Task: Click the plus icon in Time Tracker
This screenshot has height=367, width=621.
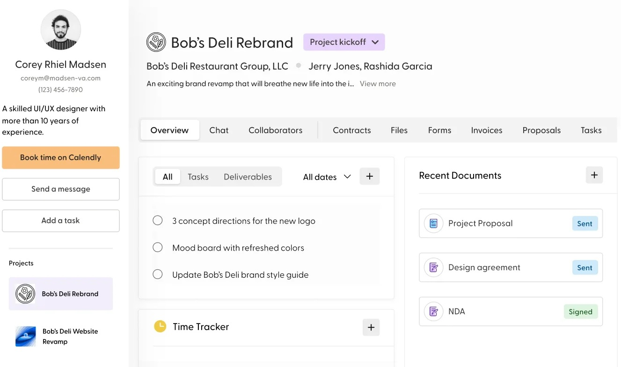Action: point(371,327)
